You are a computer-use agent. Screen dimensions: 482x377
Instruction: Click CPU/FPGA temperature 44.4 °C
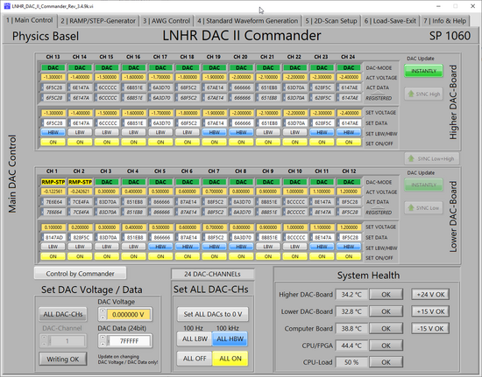tap(351, 346)
